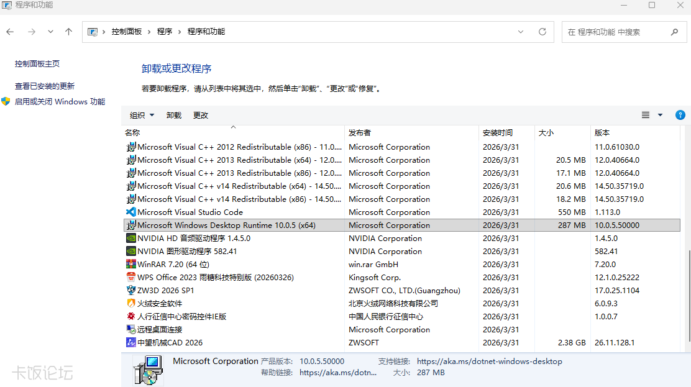Image resolution: width=691 pixels, height=387 pixels.
Task: Open the aka.ms/dotnet-windows-desktop support link
Action: [x=489, y=362]
